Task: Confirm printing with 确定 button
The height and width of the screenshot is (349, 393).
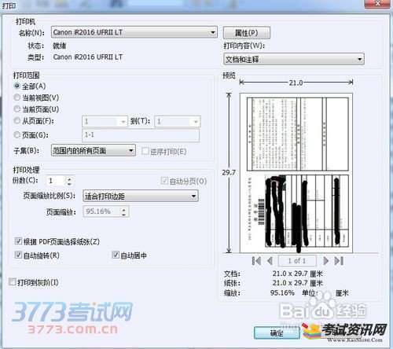Action: (x=277, y=333)
